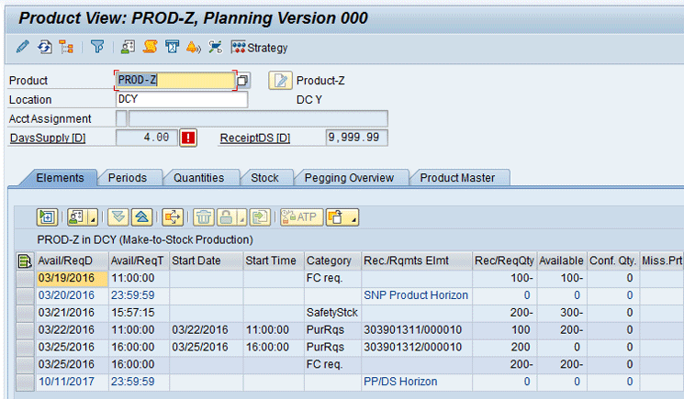Click the table select-all corner icon
Viewport: 684px width, 399px height.
pyautogui.click(x=26, y=261)
